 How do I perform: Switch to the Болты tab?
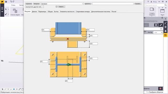(x=56, y=11)
